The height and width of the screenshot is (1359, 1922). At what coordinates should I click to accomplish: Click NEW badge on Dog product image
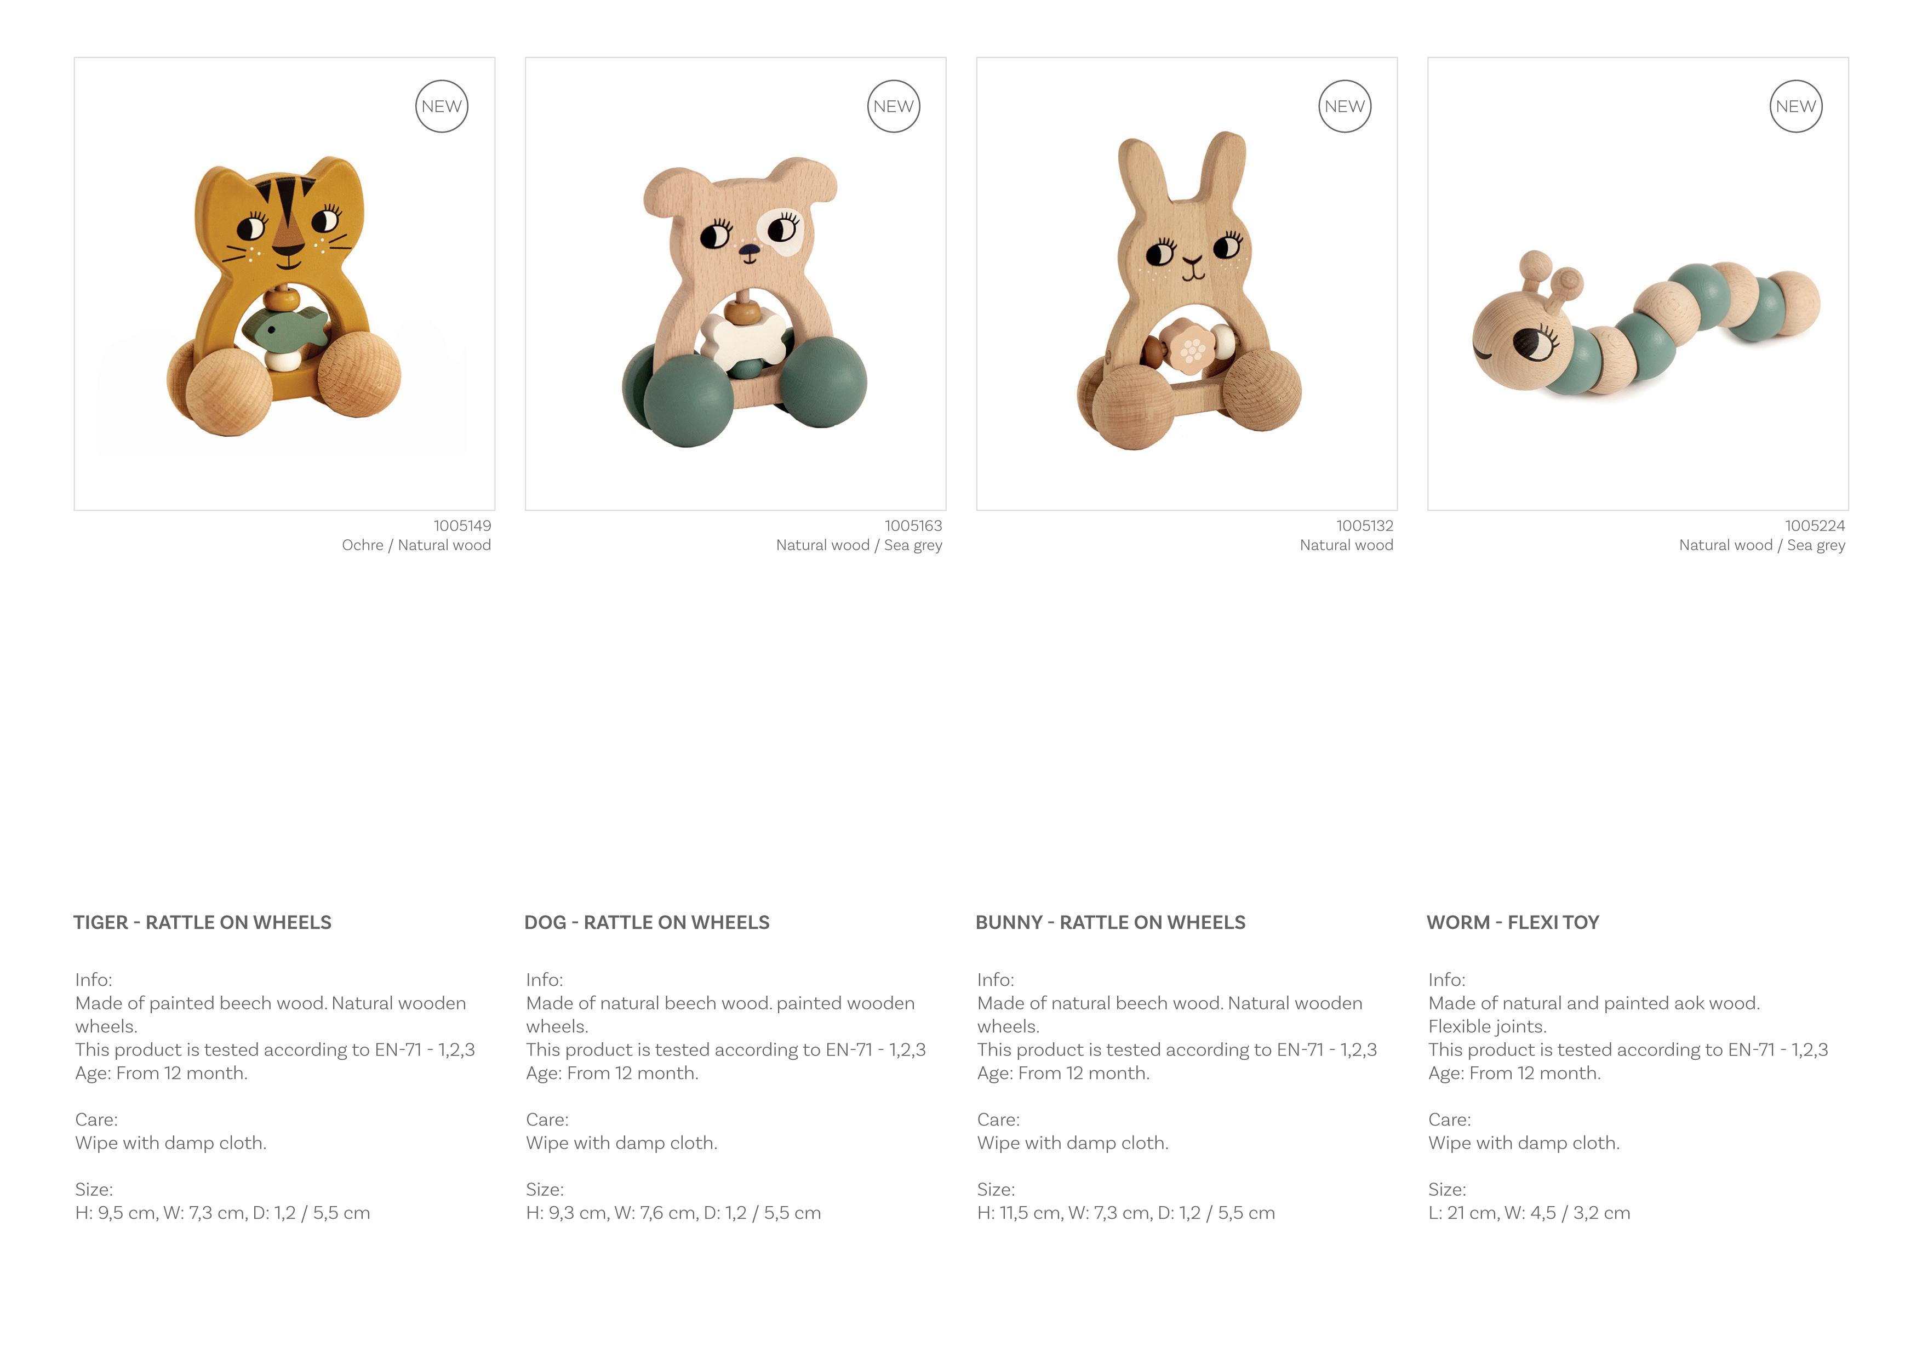893,106
